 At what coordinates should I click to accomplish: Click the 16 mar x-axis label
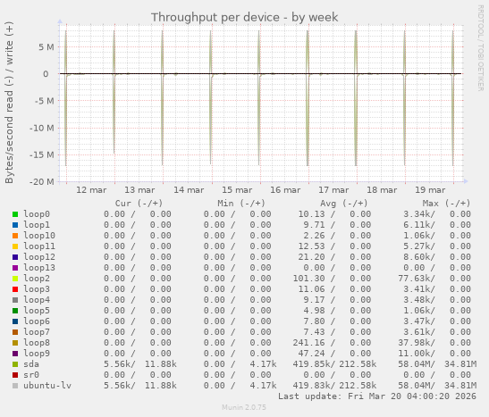coord(285,190)
